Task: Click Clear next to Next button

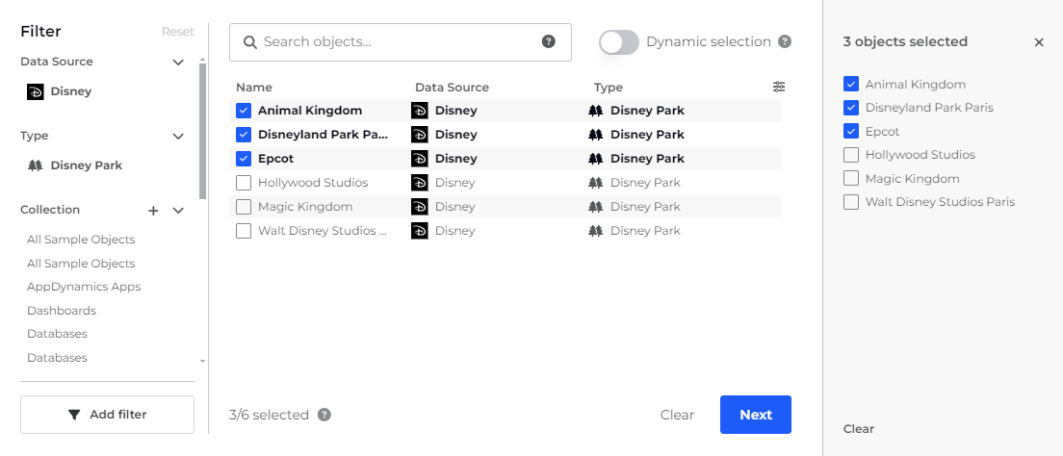Action: click(677, 415)
